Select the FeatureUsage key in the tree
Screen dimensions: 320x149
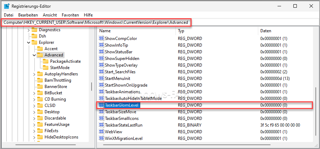click(x=57, y=124)
